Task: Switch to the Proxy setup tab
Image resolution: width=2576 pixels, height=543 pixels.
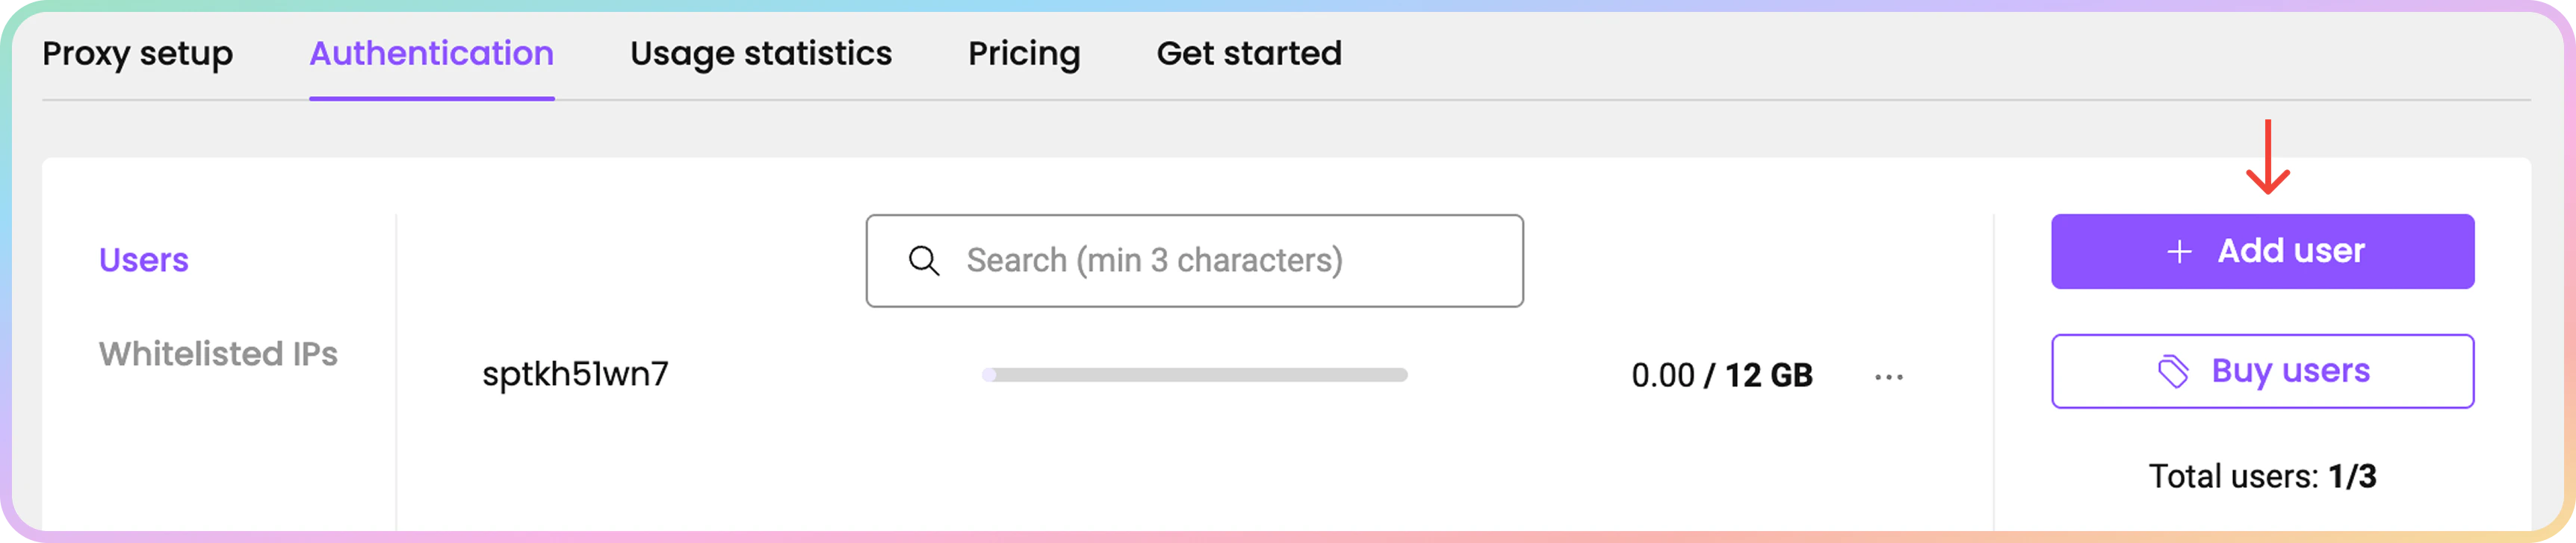Action: (x=138, y=54)
